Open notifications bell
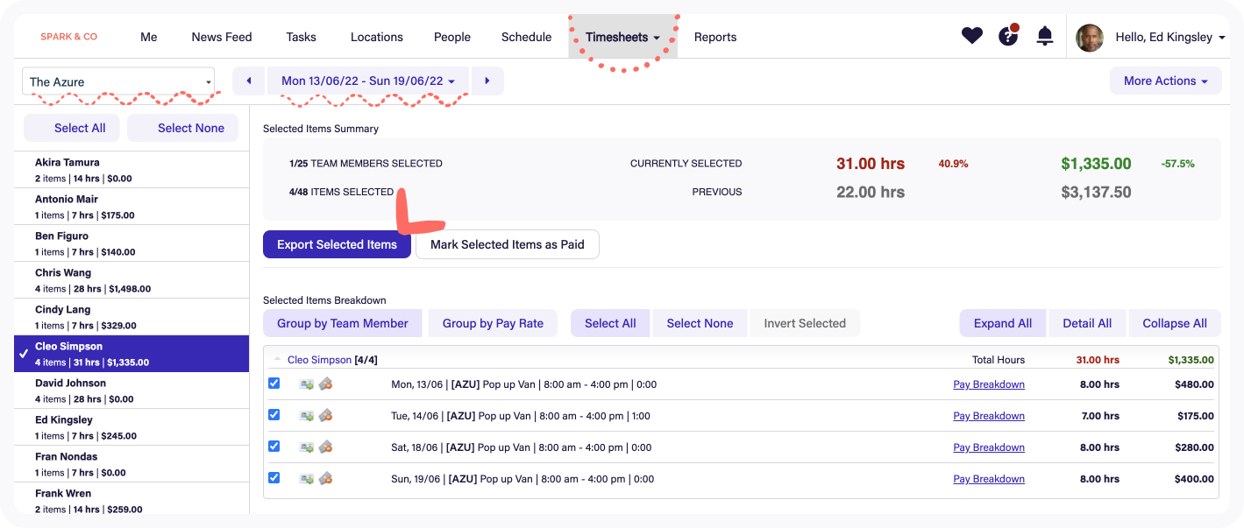Image resolution: width=1244 pixels, height=528 pixels. coord(1044,37)
